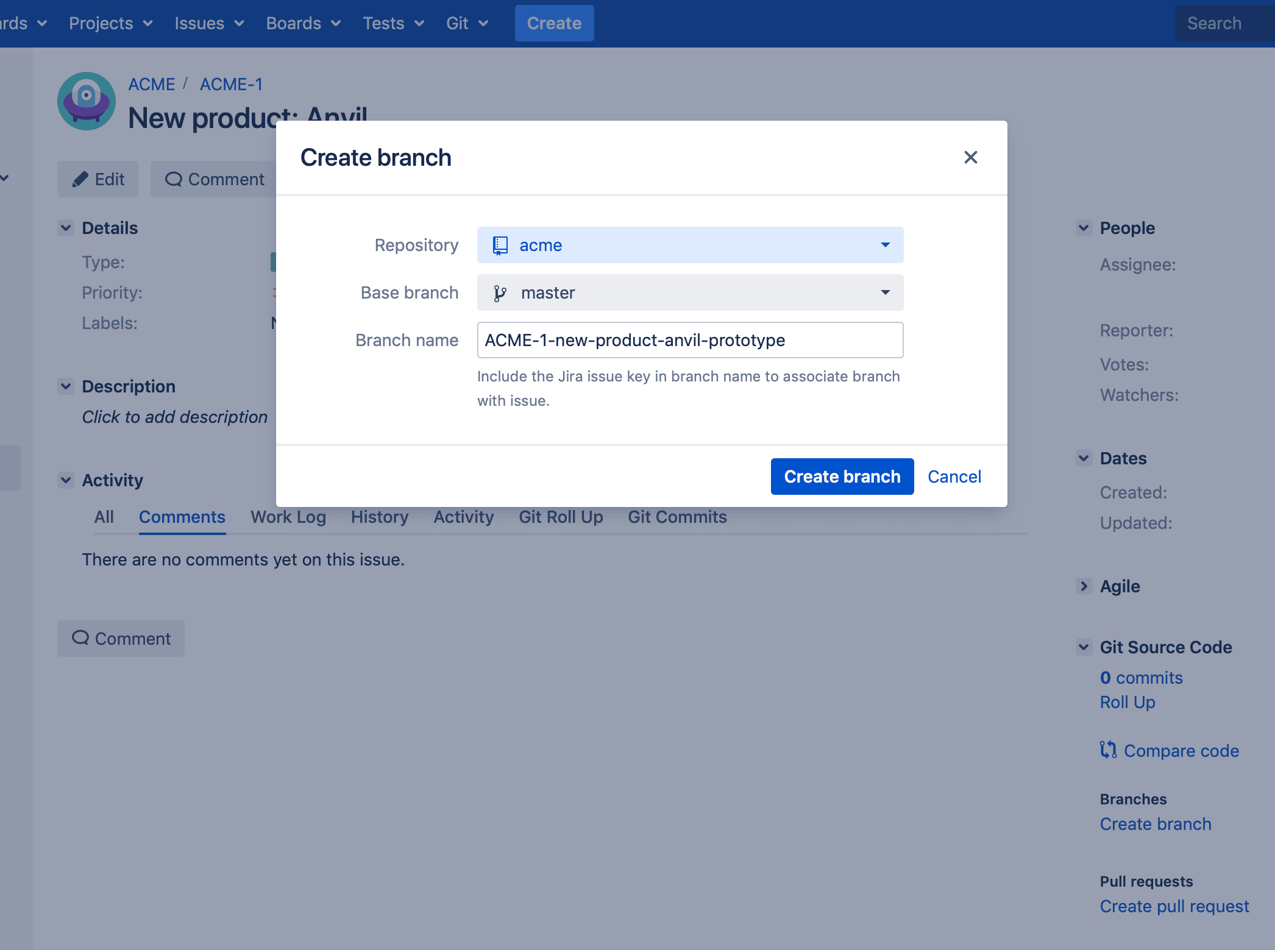Click the blue Create branch button
This screenshot has width=1275, height=950.
(x=842, y=477)
